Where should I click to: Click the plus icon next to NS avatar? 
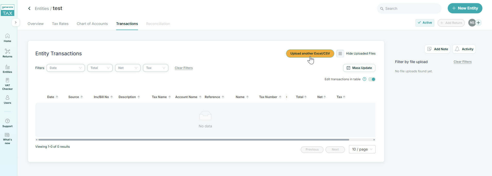click(479, 23)
